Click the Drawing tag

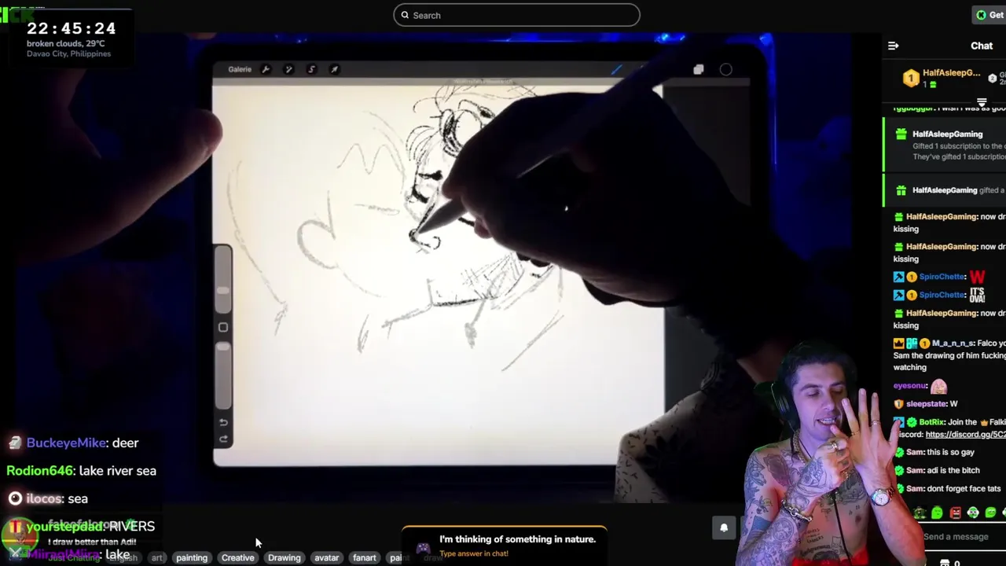pyautogui.click(x=284, y=558)
